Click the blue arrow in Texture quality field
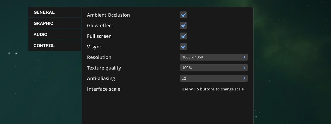331x124 pixels. coord(244,68)
